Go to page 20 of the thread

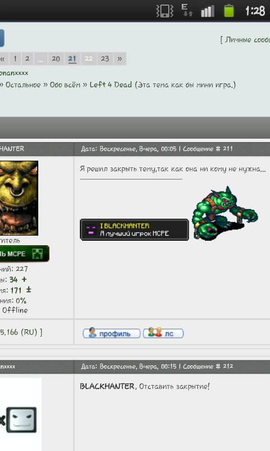(56, 59)
